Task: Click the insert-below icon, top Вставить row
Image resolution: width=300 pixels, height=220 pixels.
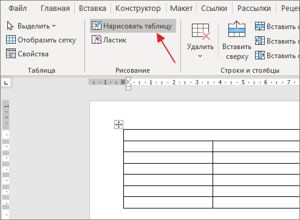Action: tap(260, 26)
